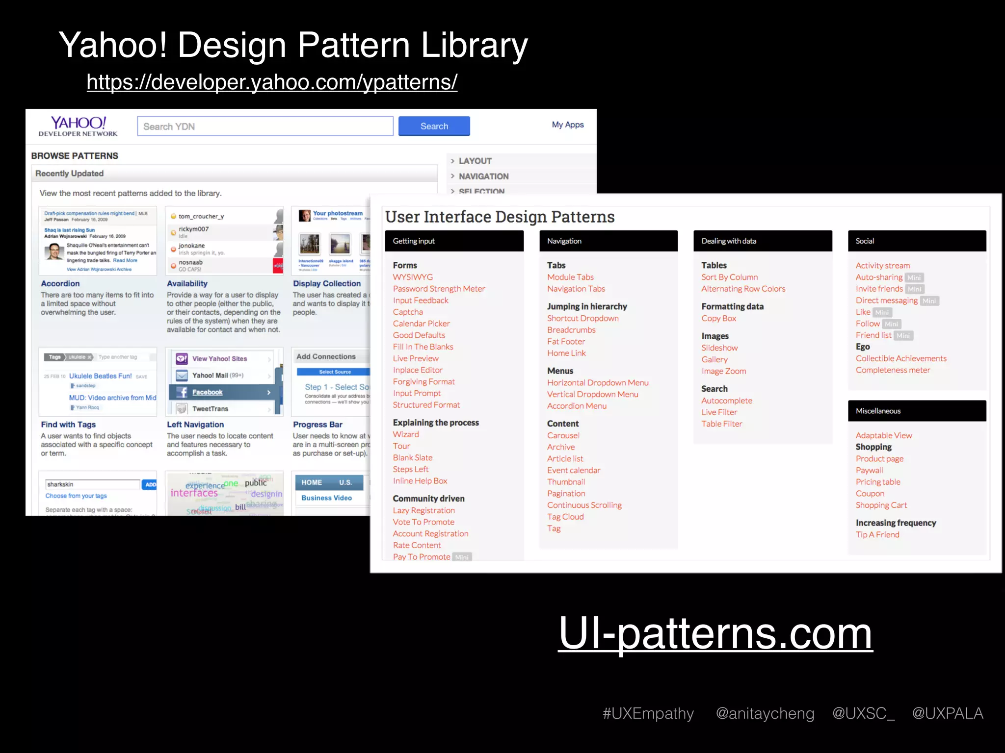This screenshot has height=753, width=1005.
Task: Open the Password Strength Meter link
Action: click(x=439, y=289)
